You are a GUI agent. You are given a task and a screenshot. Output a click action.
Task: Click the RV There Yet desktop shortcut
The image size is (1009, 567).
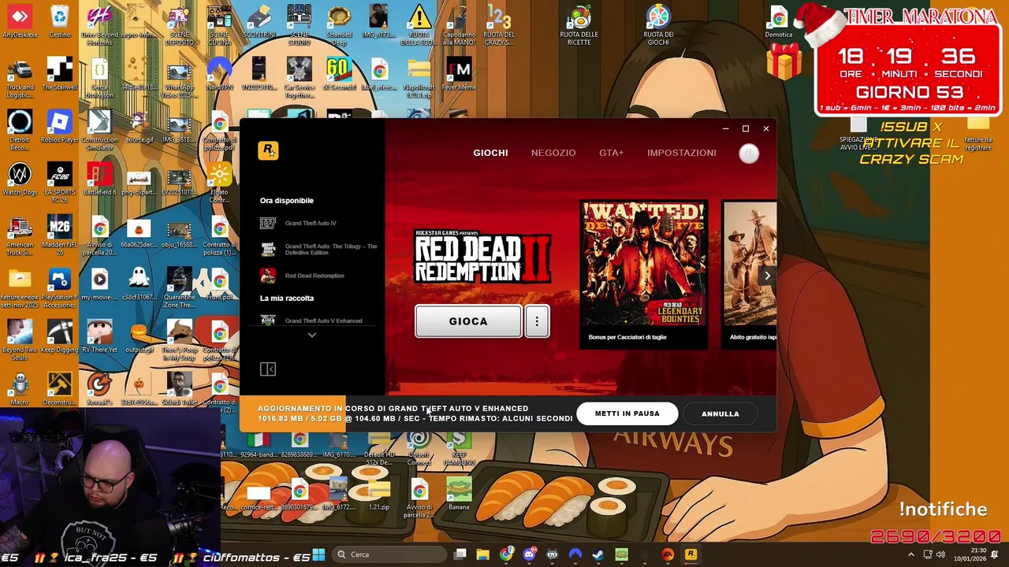99,337
